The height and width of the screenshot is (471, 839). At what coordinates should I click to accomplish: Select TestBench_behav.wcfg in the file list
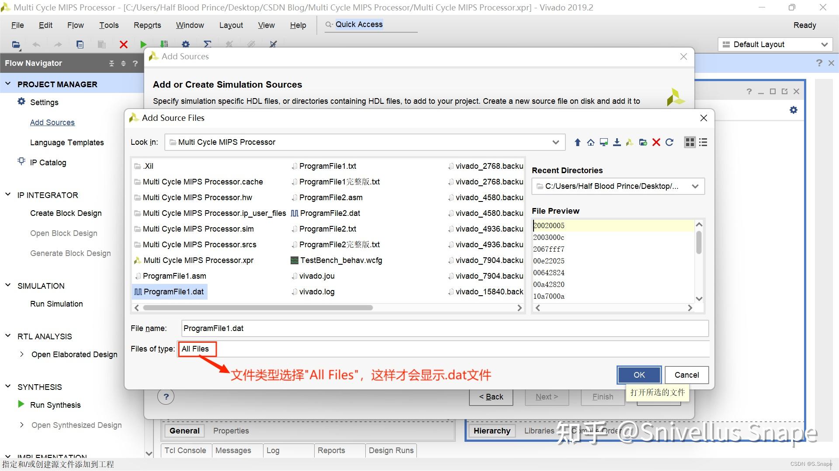pyautogui.click(x=341, y=260)
